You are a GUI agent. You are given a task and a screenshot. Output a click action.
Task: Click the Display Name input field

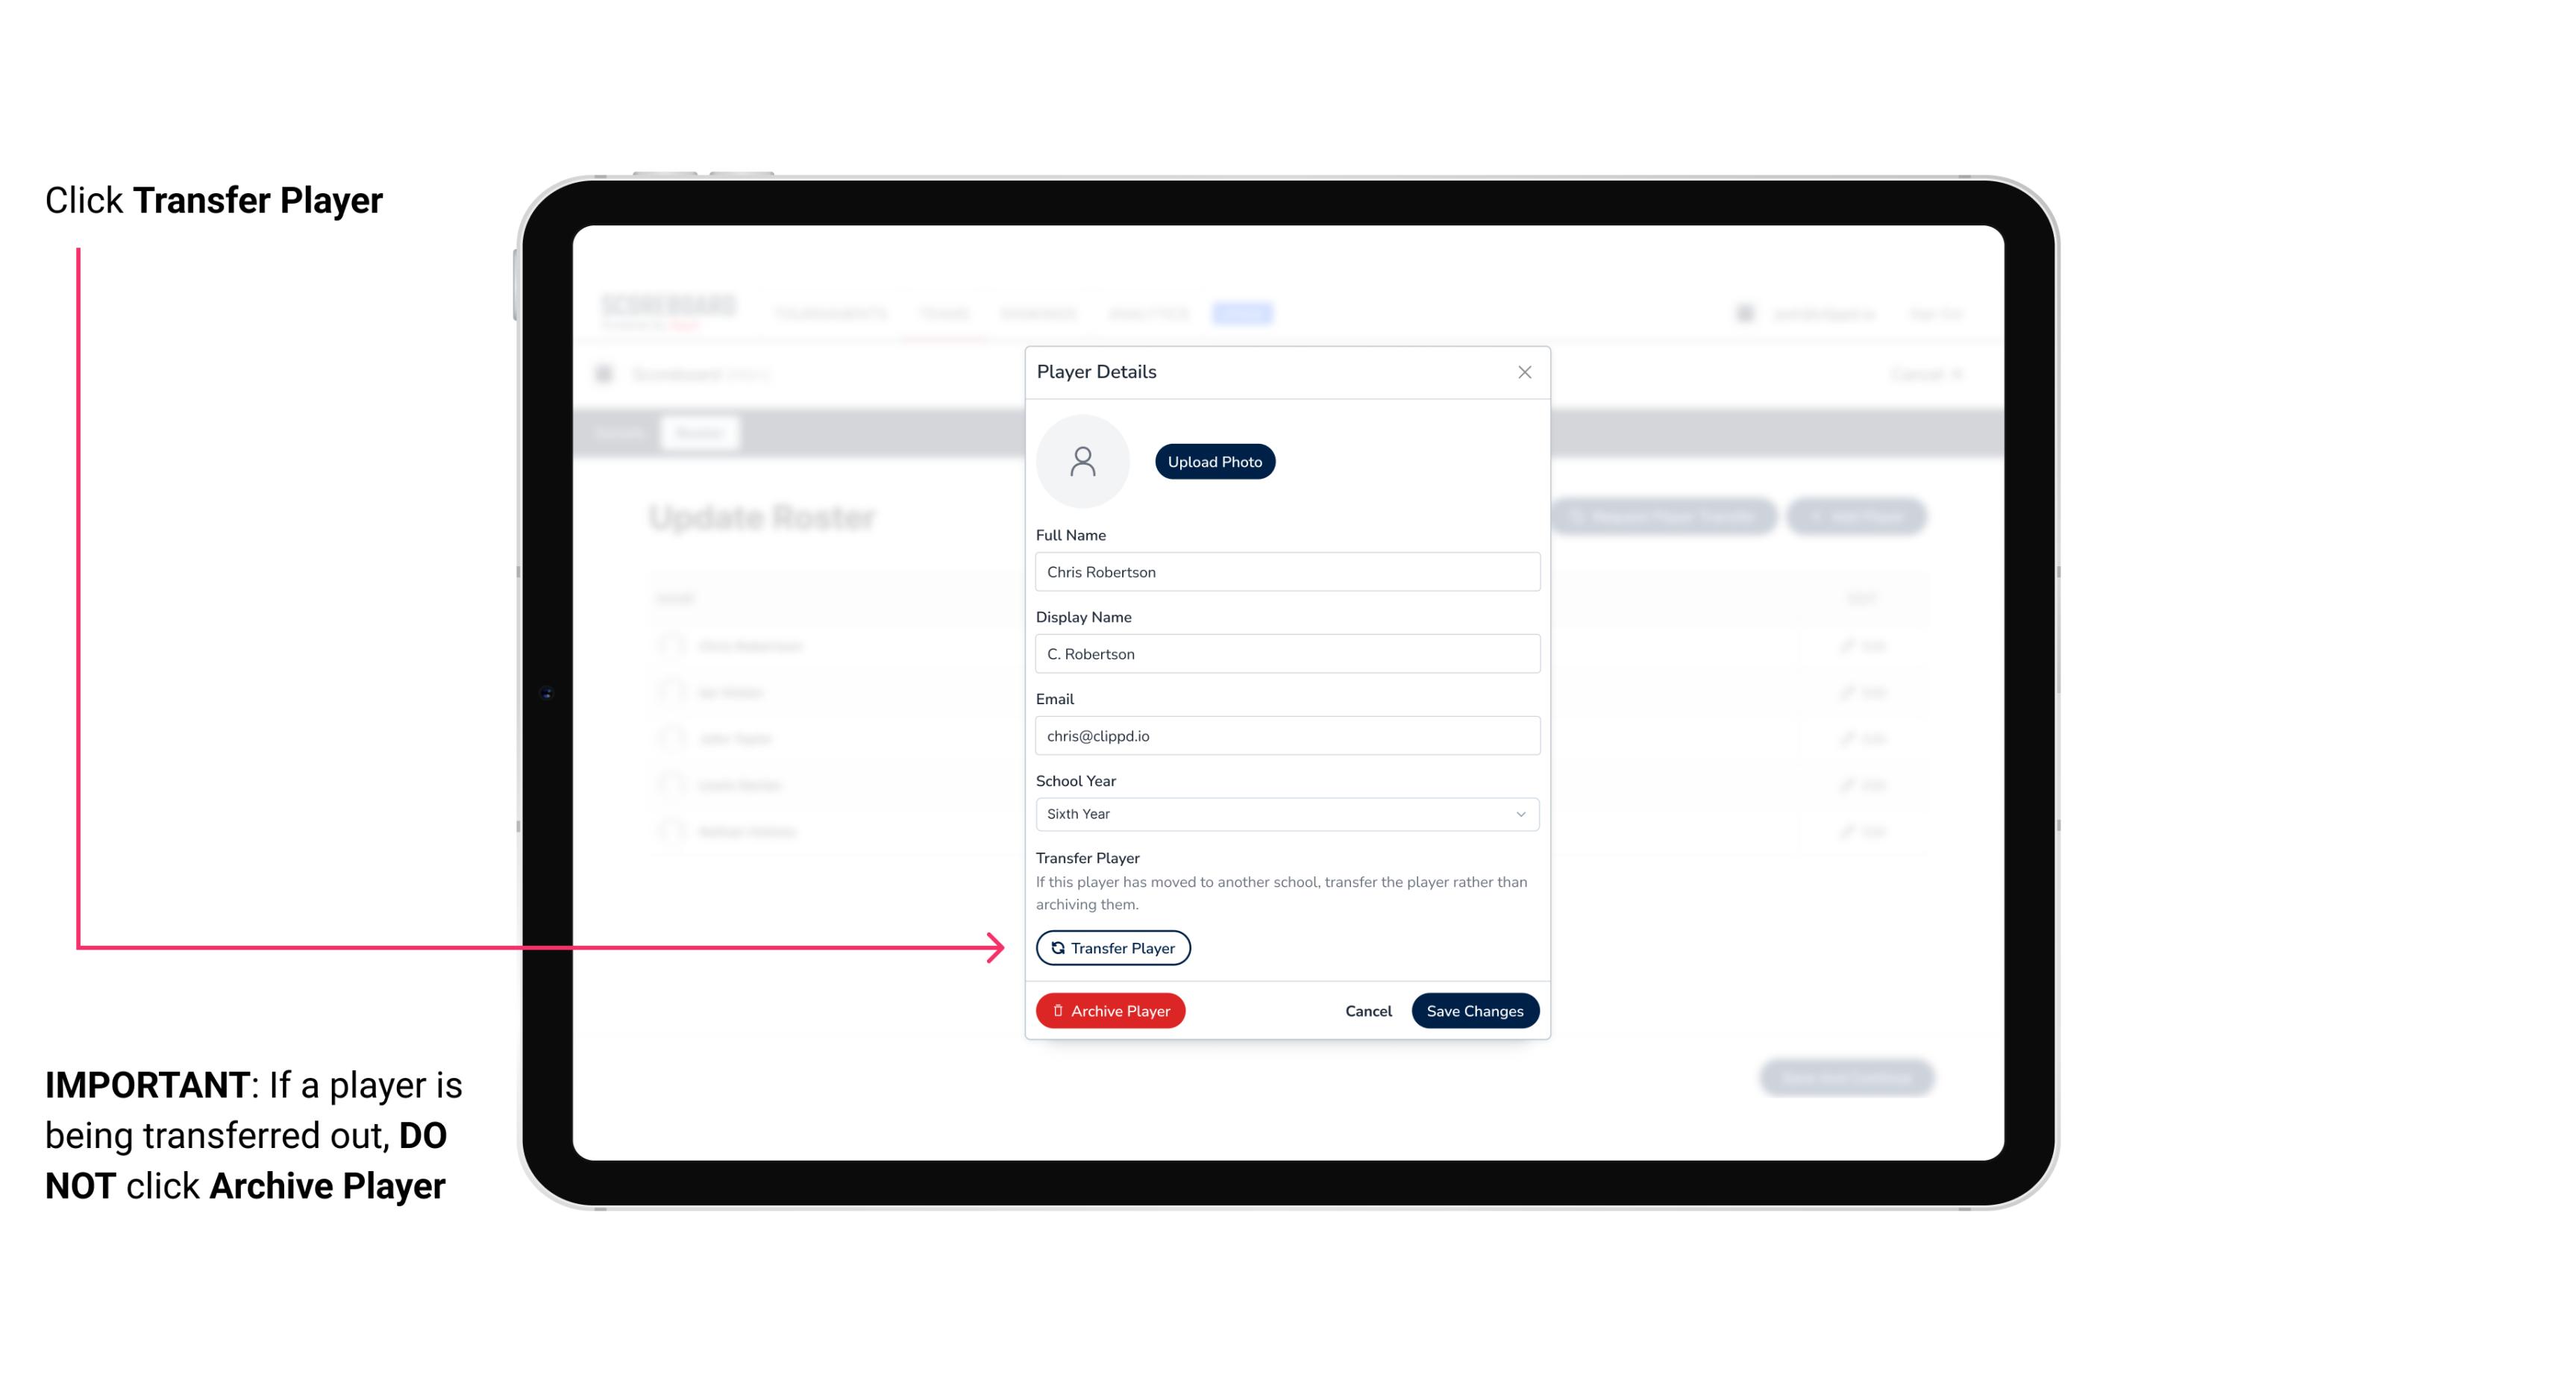click(1287, 653)
